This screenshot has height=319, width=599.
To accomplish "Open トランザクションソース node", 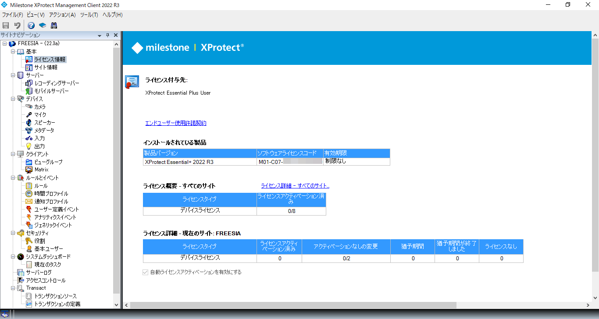I will click(55, 296).
